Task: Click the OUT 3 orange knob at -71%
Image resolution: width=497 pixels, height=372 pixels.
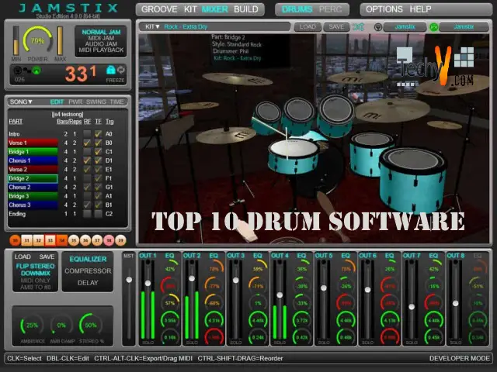Action: [258, 286]
